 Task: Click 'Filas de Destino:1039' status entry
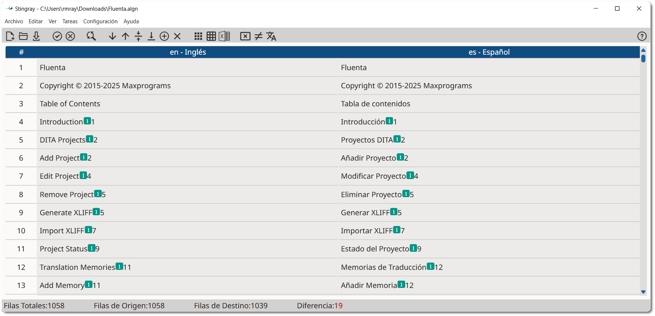[231, 306]
